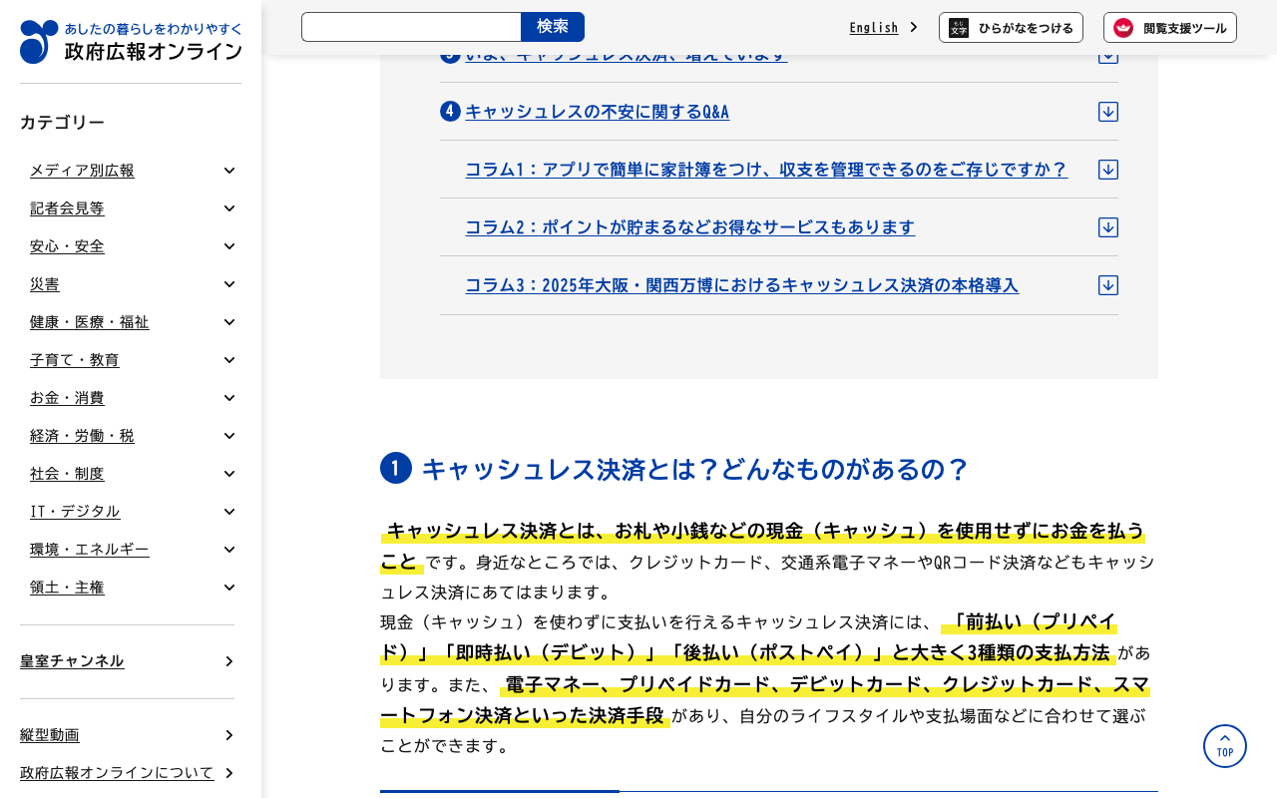Expand the 安心・安全 category chevron
Viewport: 1277px width, 798px height.
pyautogui.click(x=229, y=246)
